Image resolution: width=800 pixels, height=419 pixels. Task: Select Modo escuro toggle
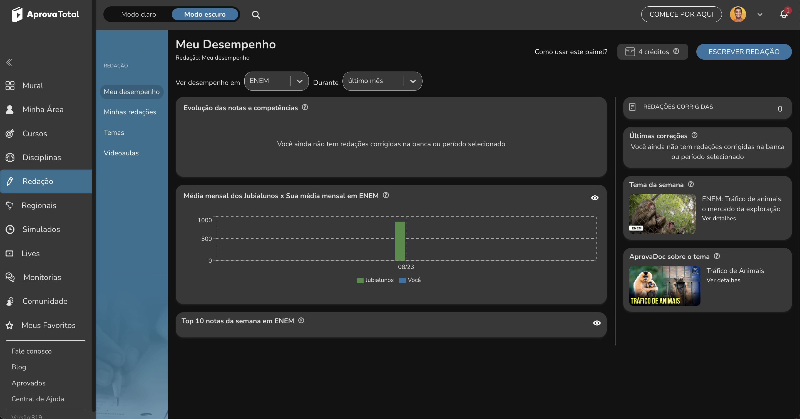pyautogui.click(x=205, y=14)
